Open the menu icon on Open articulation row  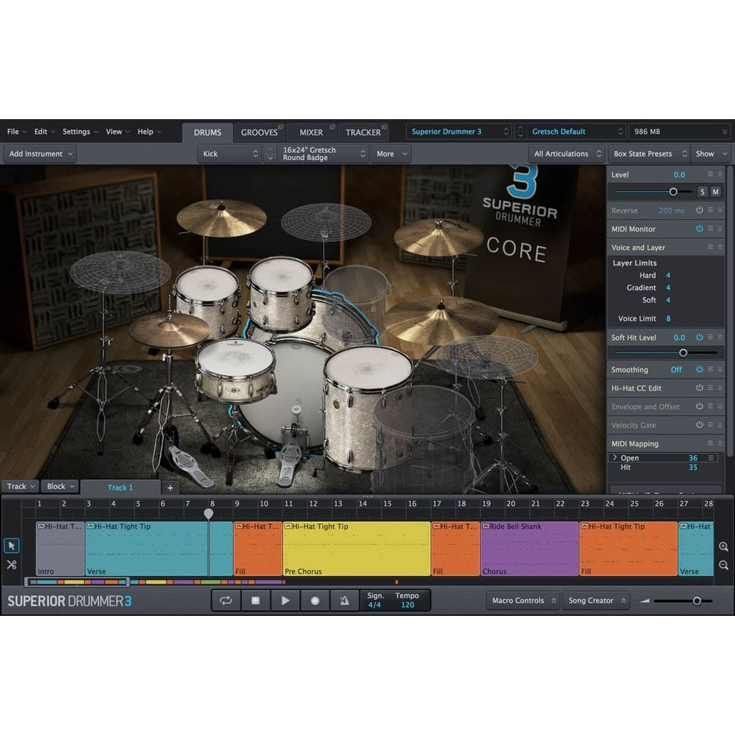tap(711, 458)
